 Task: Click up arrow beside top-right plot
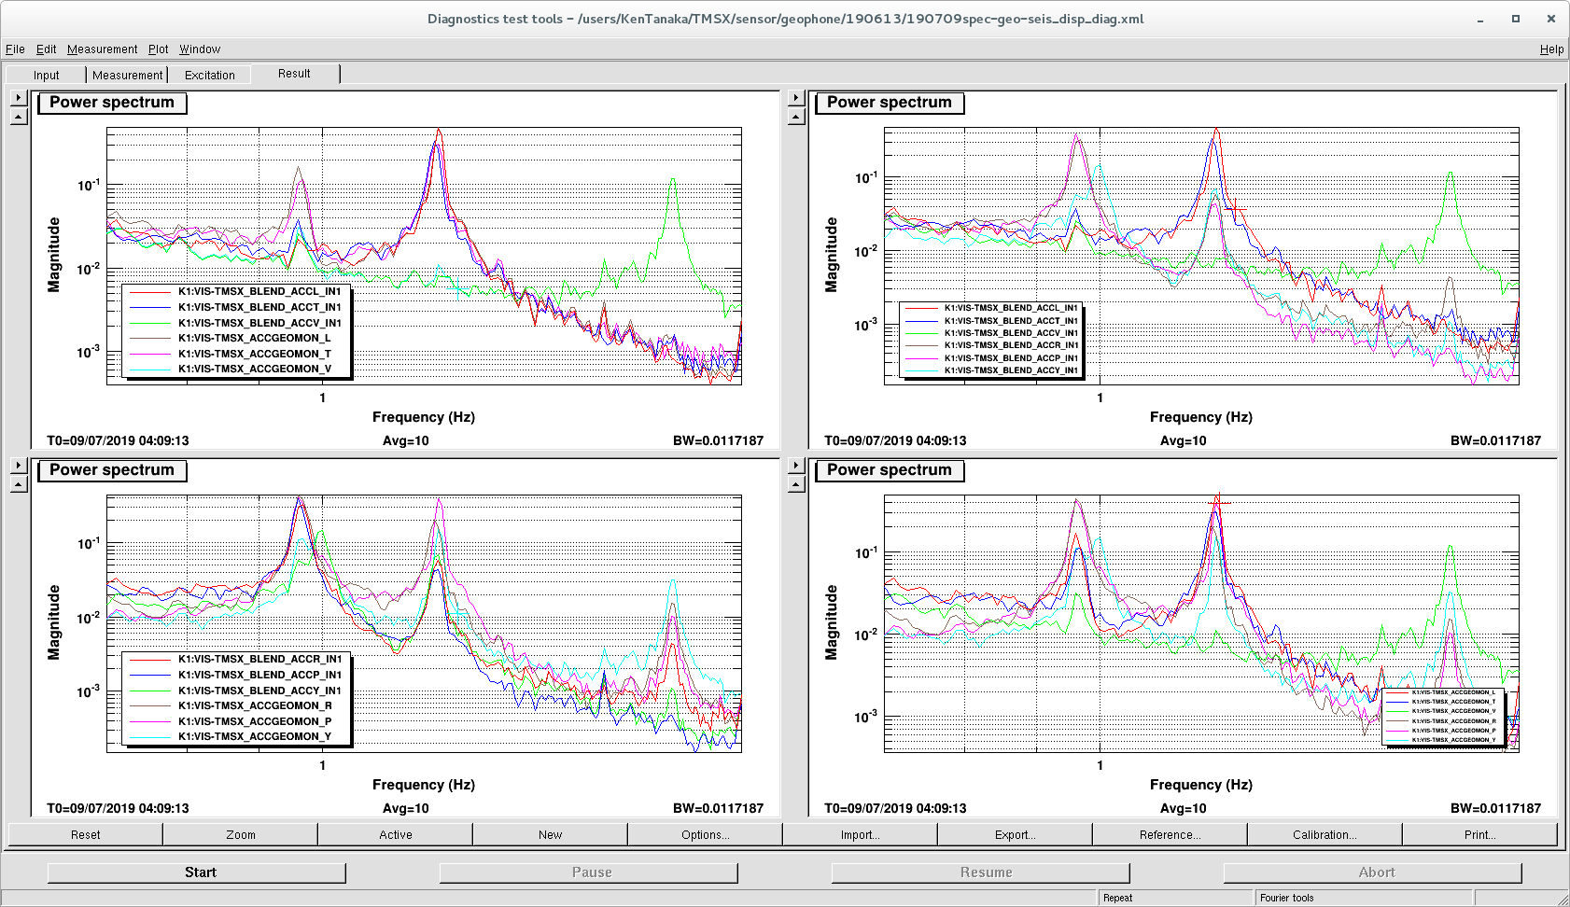pos(796,117)
